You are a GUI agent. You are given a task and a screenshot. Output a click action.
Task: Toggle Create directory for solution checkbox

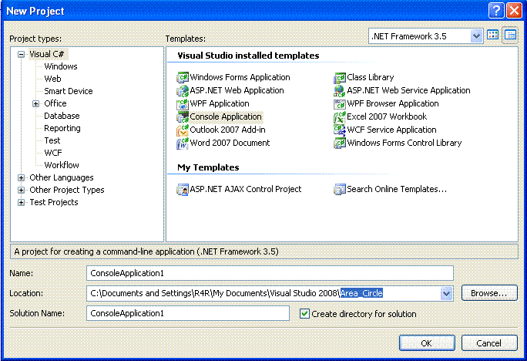tap(304, 314)
